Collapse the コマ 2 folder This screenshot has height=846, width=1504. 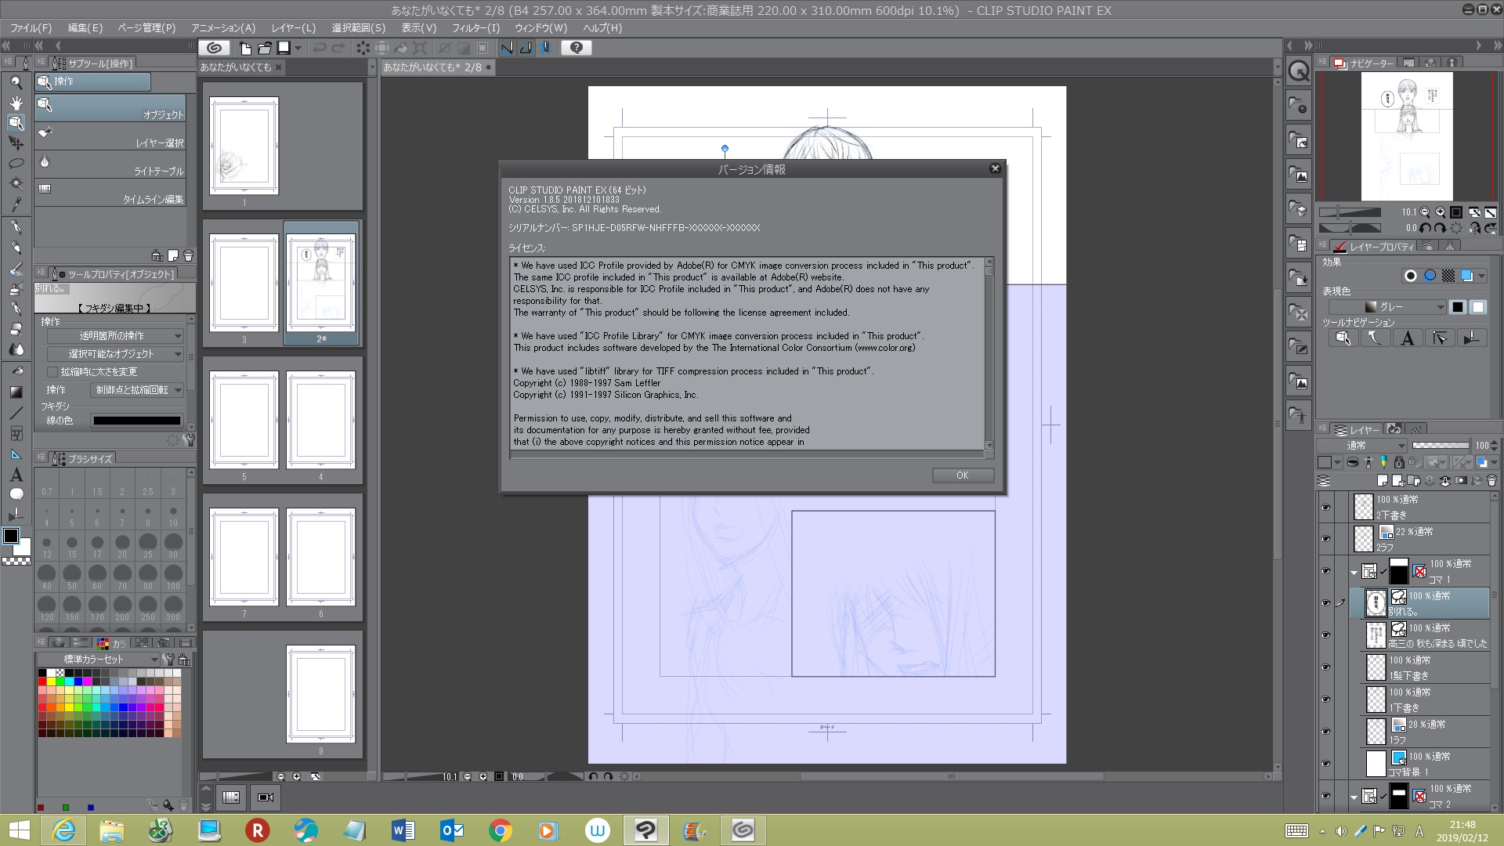click(x=1354, y=797)
